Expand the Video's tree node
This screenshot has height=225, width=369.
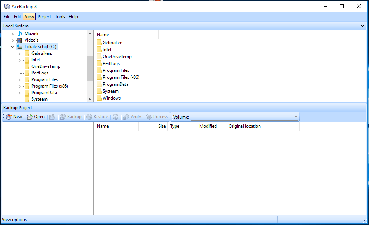point(13,40)
